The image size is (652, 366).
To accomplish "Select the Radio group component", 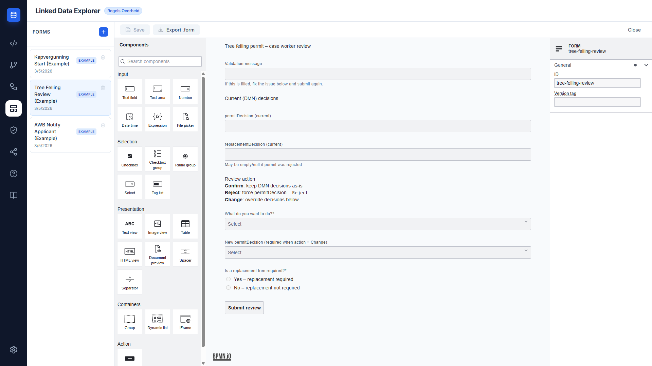I will pyautogui.click(x=185, y=159).
